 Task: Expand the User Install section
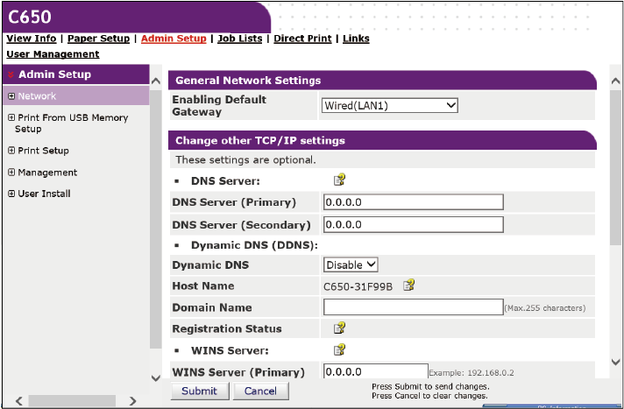(x=11, y=194)
